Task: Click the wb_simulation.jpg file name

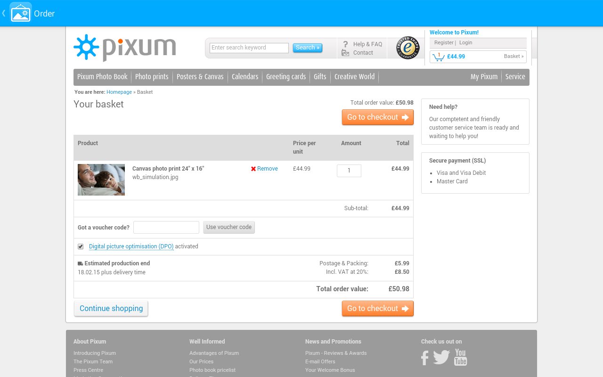Action: click(x=155, y=177)
